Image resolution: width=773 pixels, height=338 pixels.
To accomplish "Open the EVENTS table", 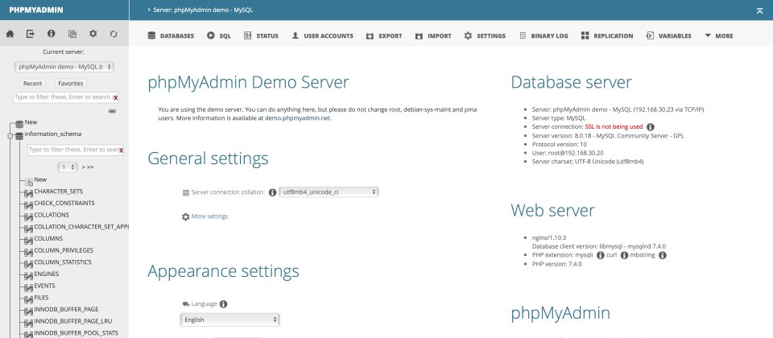I will pyautogui.click(x=44, y=286).
